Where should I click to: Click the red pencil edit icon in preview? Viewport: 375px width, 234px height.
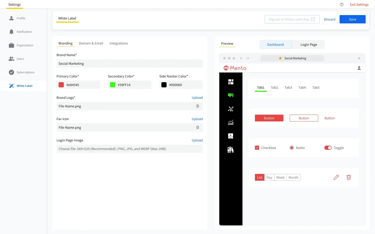point(336,177)
